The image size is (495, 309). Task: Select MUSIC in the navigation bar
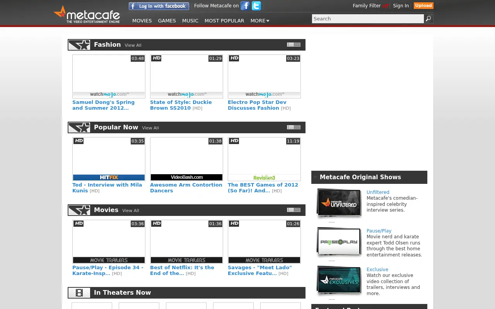tap(190, 20)
